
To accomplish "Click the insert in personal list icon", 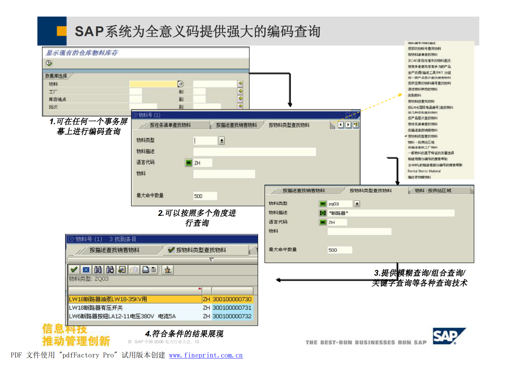I will (x=122, y=269).
